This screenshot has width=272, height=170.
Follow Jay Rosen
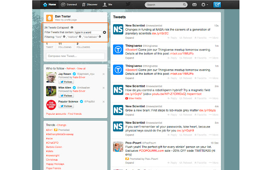coord(66,82)
